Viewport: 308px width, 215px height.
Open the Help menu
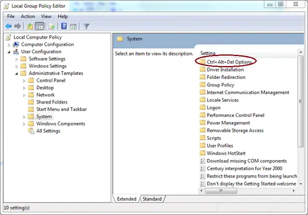63,16
